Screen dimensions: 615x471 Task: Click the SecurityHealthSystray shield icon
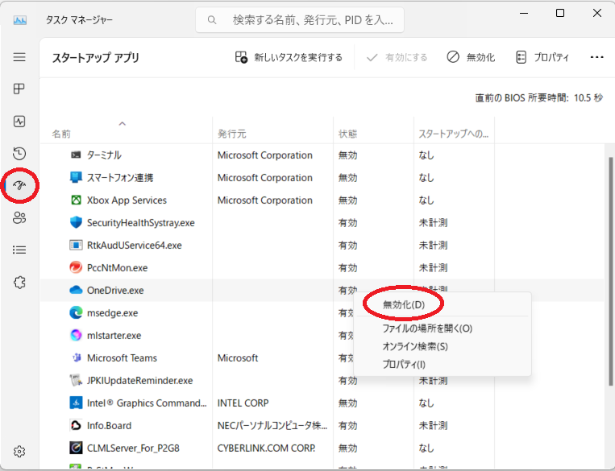[x=76, y=222]
